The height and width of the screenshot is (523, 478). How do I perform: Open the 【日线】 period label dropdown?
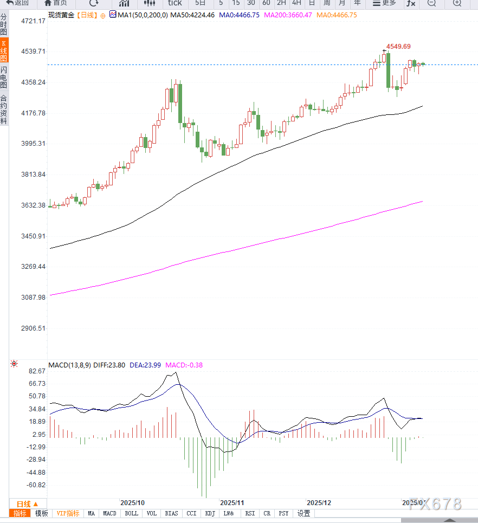click(85, 15)
